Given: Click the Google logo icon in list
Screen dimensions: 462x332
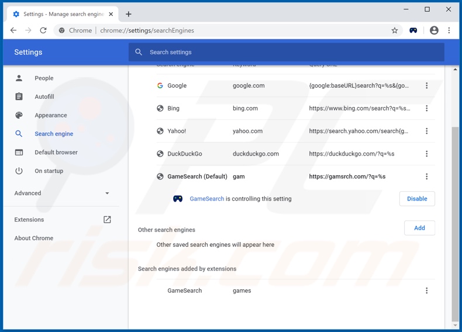Looking at the screenshot, I should coord(160,85).
